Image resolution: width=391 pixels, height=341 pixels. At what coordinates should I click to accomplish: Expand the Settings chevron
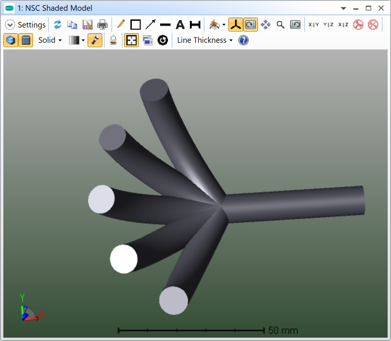coord(10,25)
